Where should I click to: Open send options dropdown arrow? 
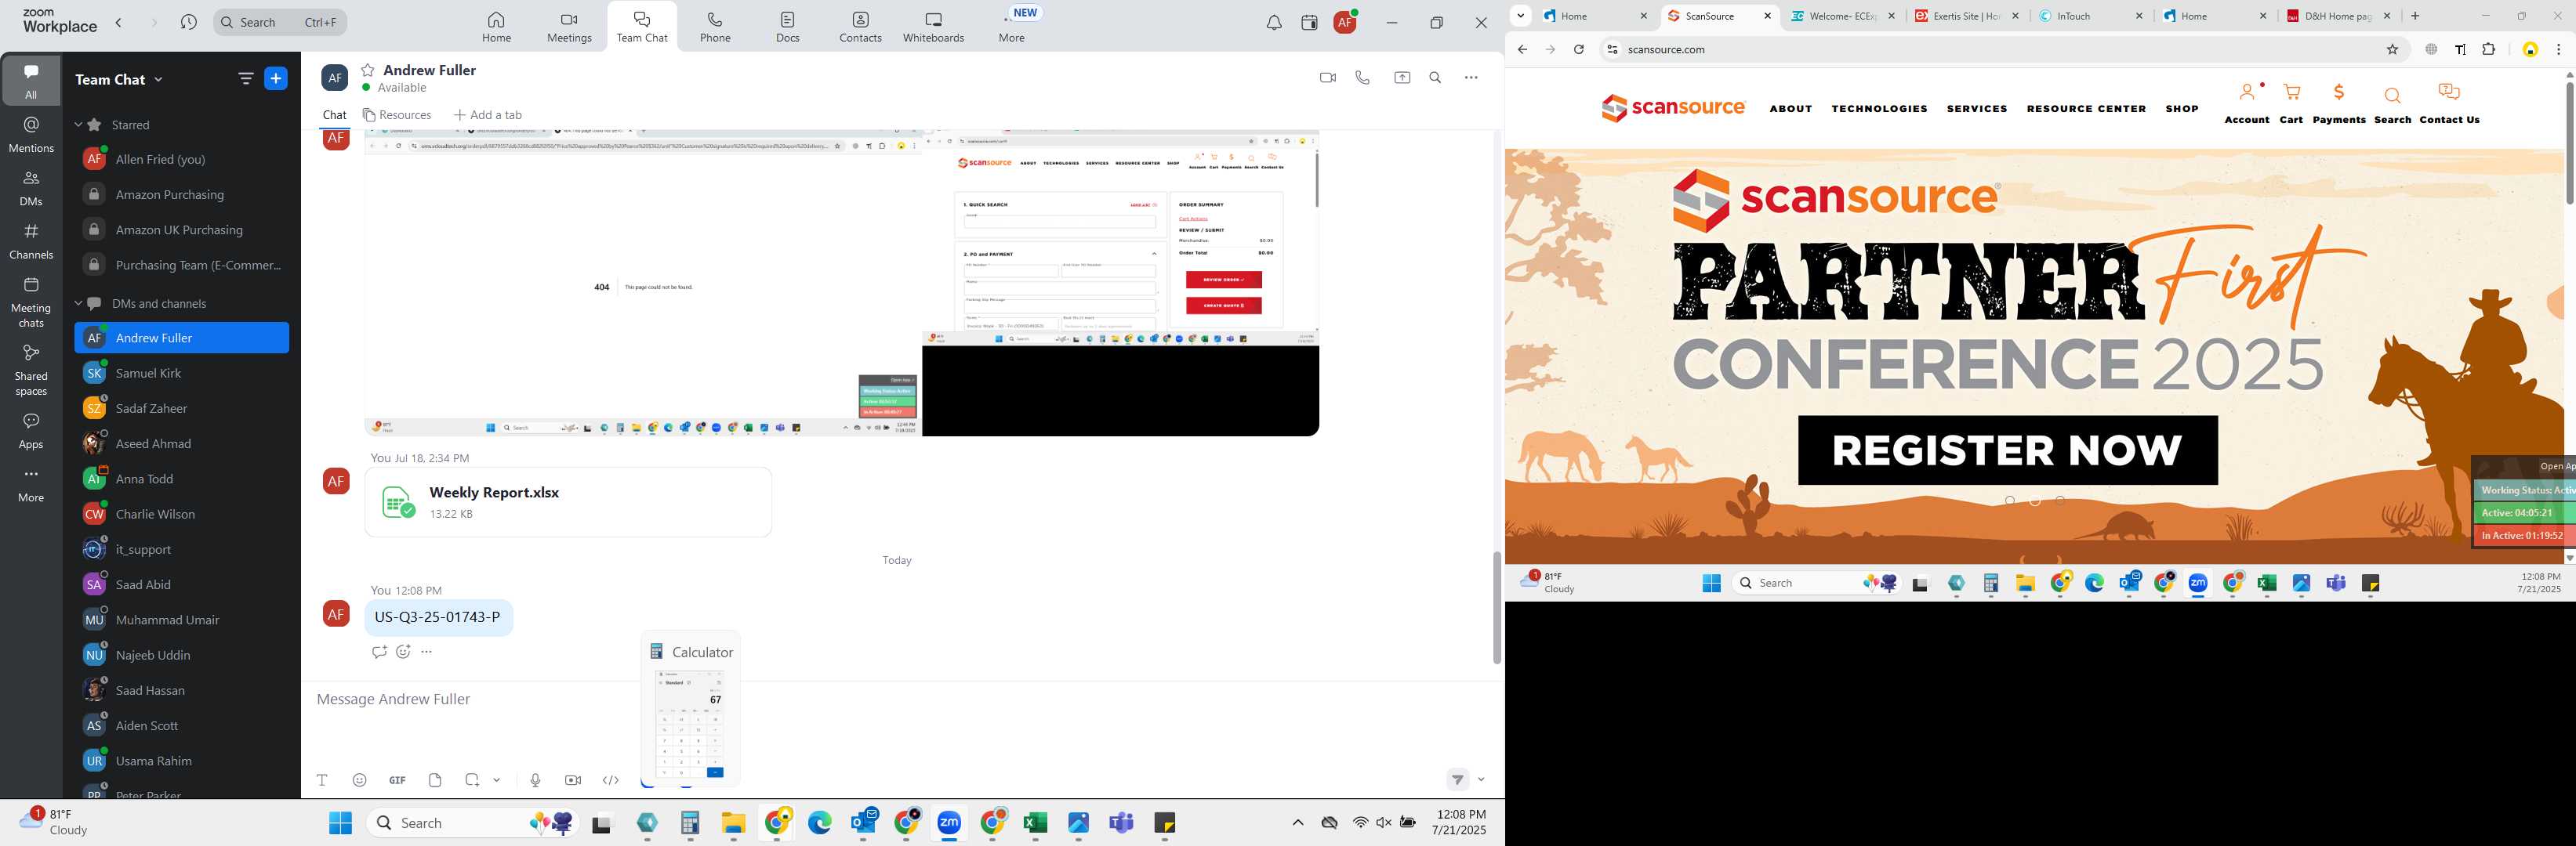click(1481, 780)
